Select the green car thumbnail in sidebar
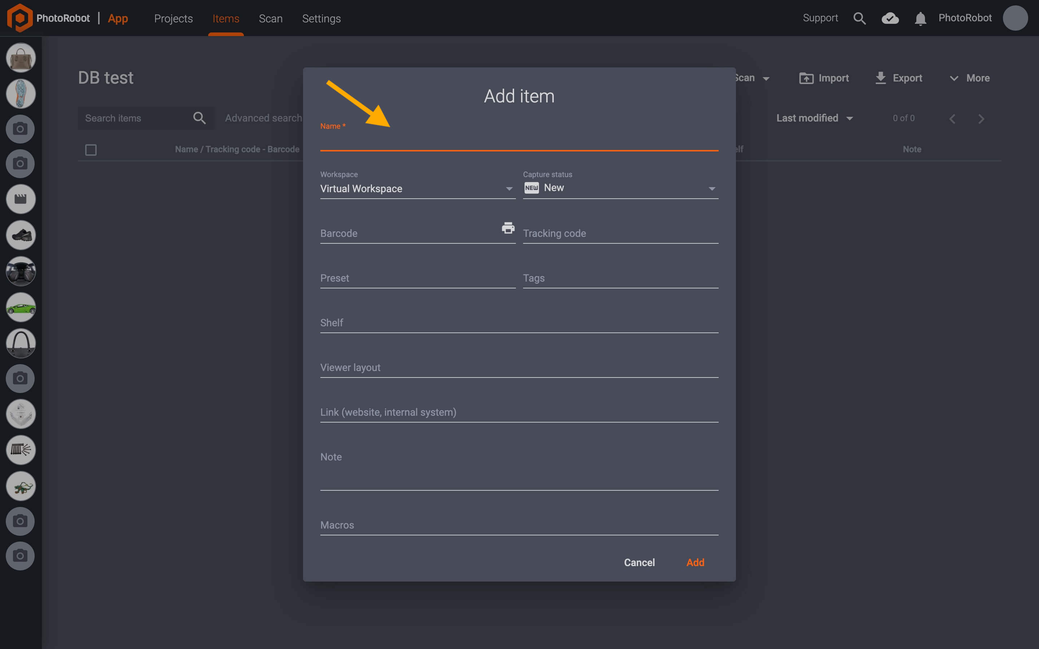The image size is (1039, 649). point(20,307)
